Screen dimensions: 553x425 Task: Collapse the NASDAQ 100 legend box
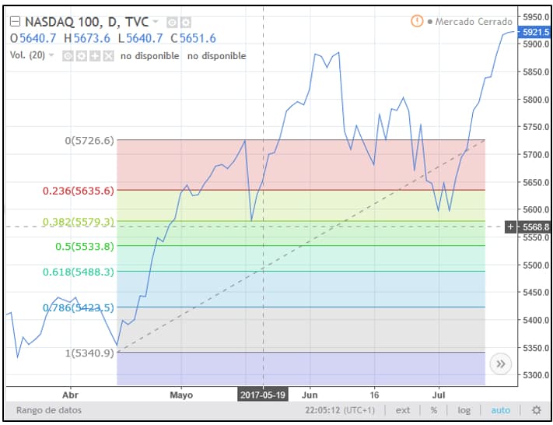(15, 23)
